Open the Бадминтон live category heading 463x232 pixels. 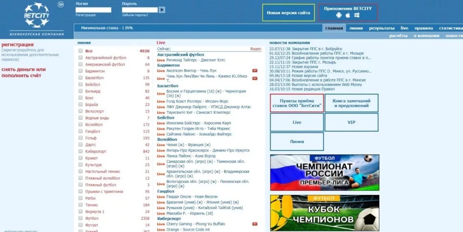coord(168,65)
